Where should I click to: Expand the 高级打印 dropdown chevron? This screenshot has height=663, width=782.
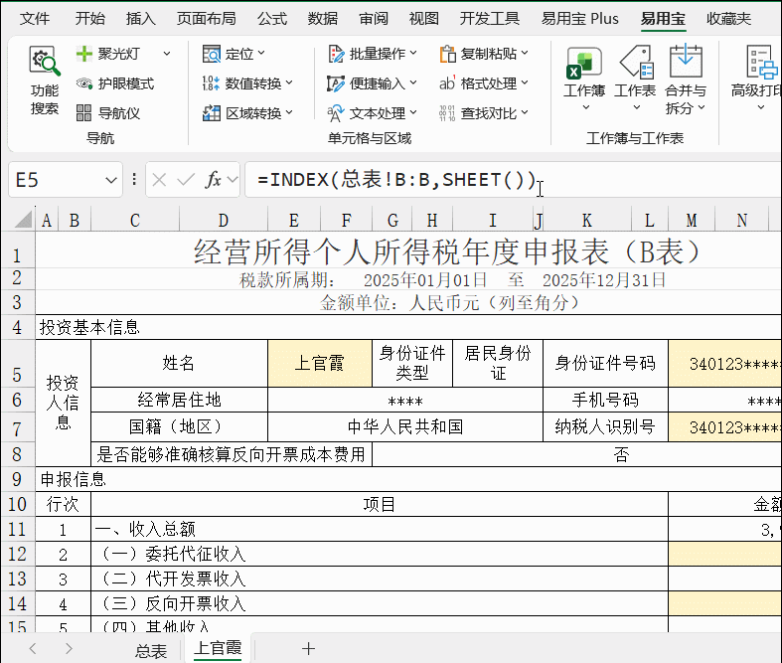pos(761,107)
